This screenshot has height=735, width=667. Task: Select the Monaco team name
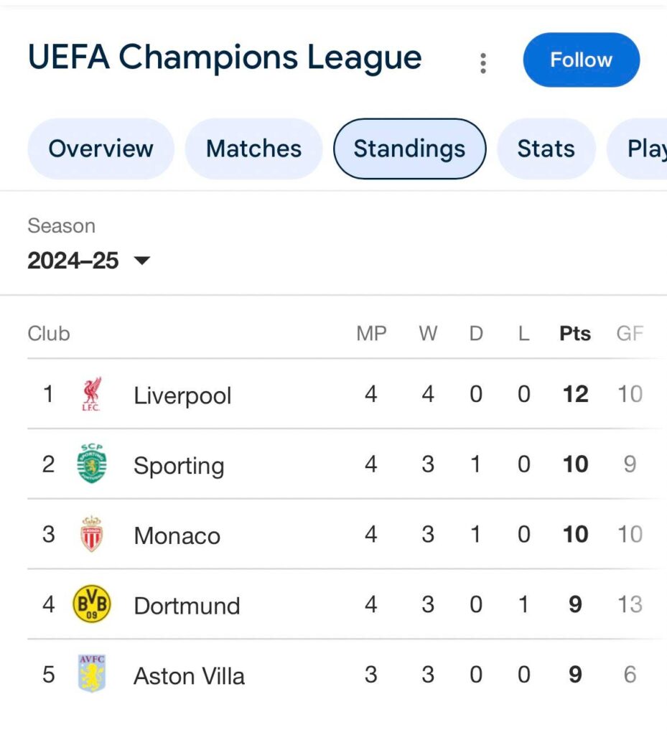177,535
